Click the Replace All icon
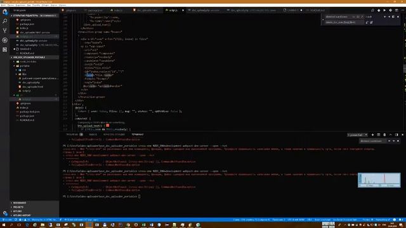406x228 pixels. (x=371, y=23)
